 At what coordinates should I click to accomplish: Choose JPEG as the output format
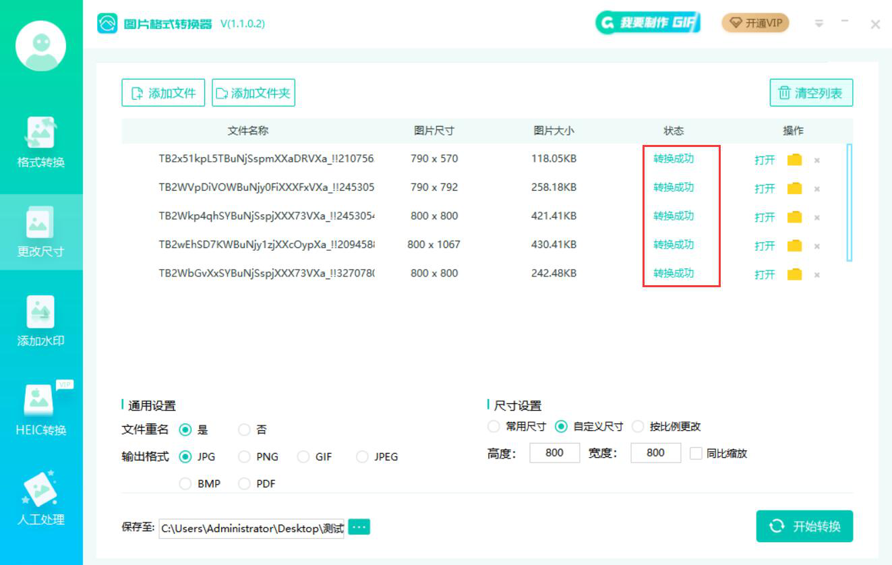click(363, 456)
